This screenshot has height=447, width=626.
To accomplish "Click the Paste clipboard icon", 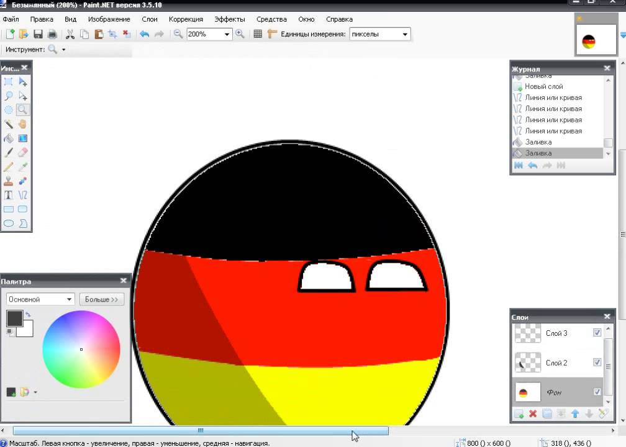I will click(99, 34).
